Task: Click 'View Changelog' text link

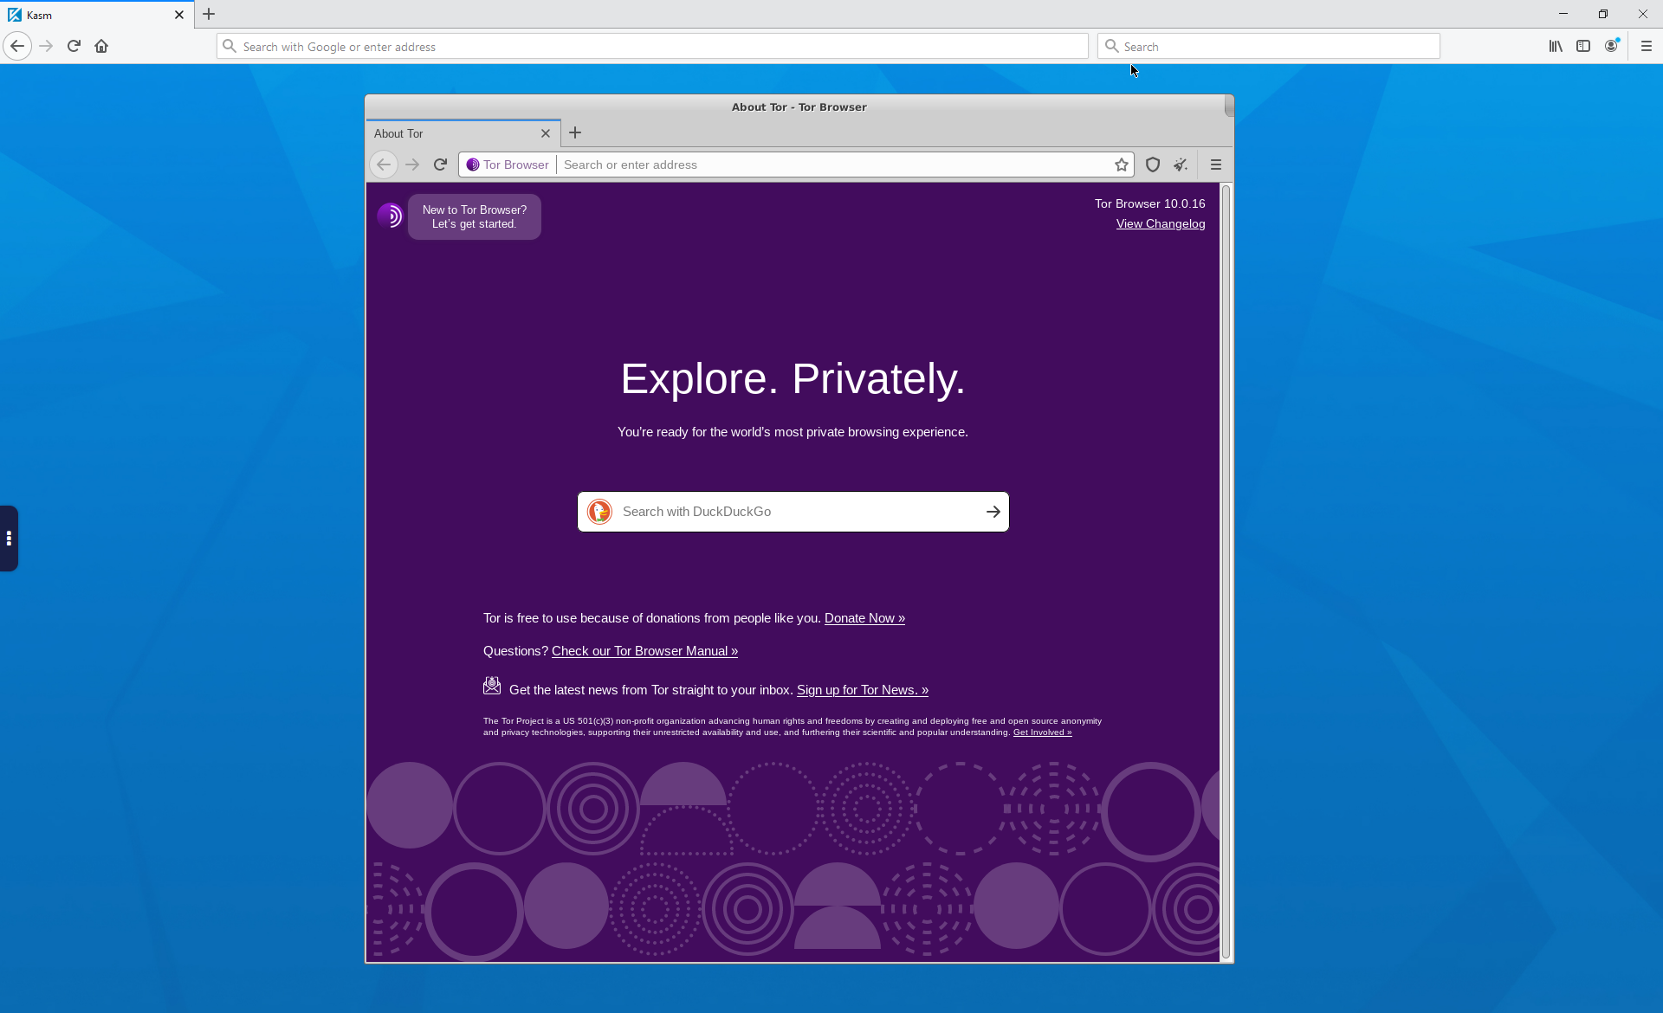Action: [x=1161, y=223]
